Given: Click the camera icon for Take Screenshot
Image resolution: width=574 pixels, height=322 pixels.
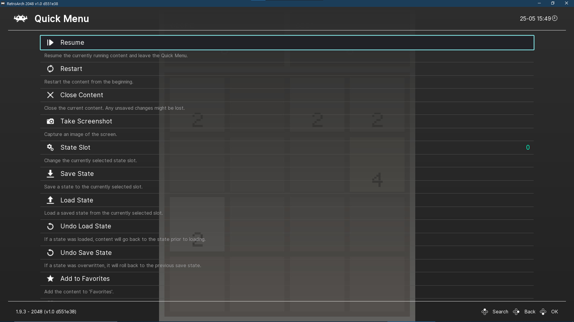Looking at the screenshot, I should [50, 121].
